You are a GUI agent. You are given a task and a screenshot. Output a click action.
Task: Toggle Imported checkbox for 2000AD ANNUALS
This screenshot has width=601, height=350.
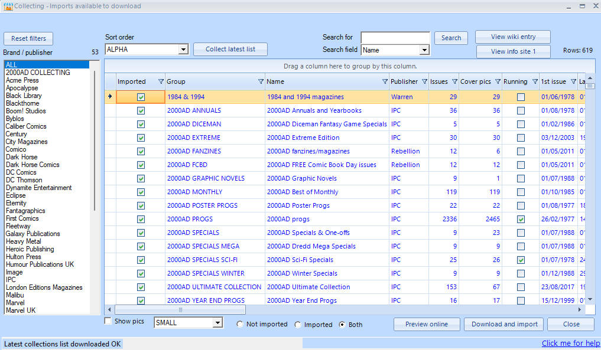[x=141, y=111]
